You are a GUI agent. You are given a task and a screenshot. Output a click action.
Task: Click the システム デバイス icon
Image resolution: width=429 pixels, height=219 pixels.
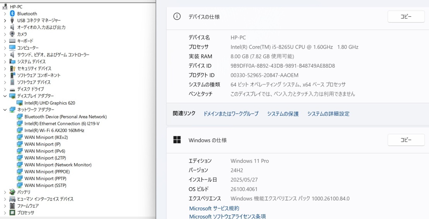pos(12,61)
